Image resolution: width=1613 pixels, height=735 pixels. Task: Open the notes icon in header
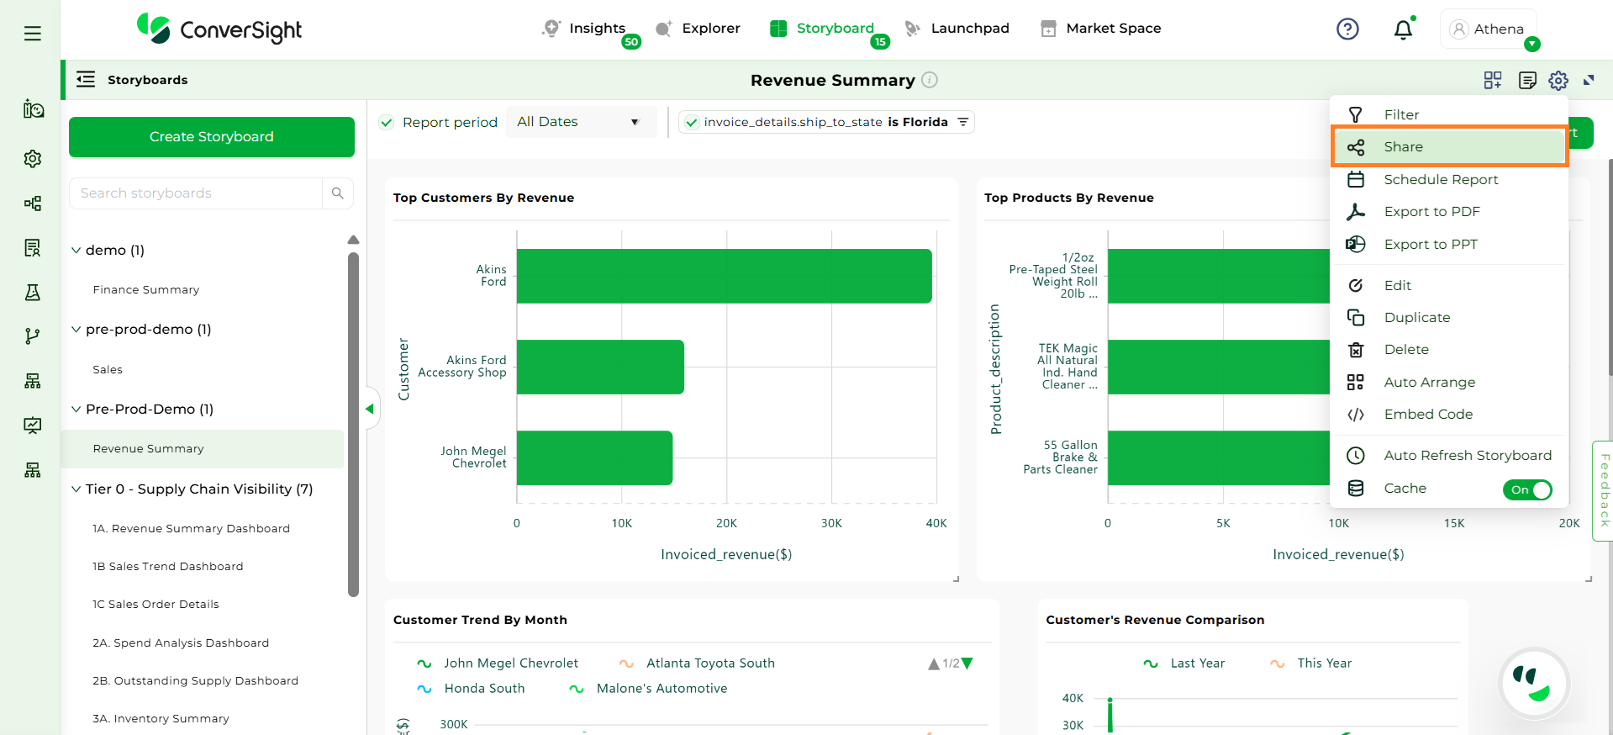click(x=1527, y=80)
